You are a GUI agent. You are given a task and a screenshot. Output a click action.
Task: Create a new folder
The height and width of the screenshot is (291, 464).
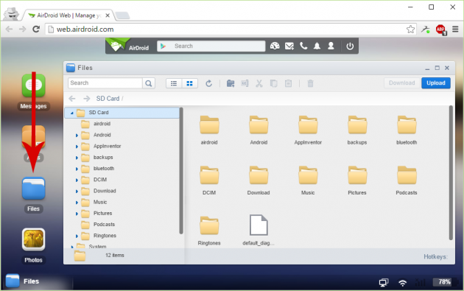click(x=231, y=83)
